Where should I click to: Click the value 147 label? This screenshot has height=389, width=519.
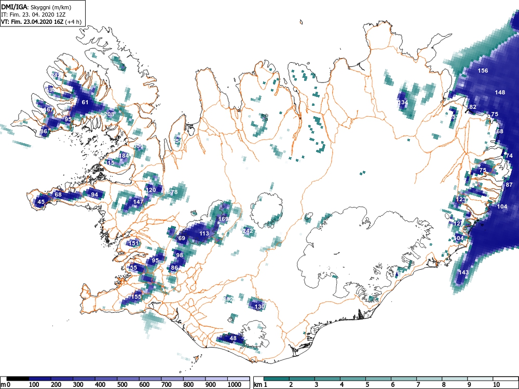(x=138, y=202)
